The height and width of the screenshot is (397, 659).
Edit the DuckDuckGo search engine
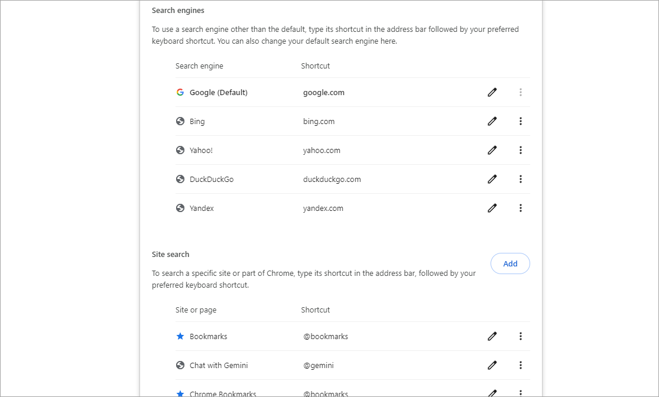[x=492, y=179]
